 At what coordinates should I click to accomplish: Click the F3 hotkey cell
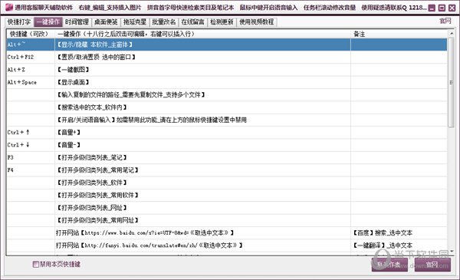31,158
